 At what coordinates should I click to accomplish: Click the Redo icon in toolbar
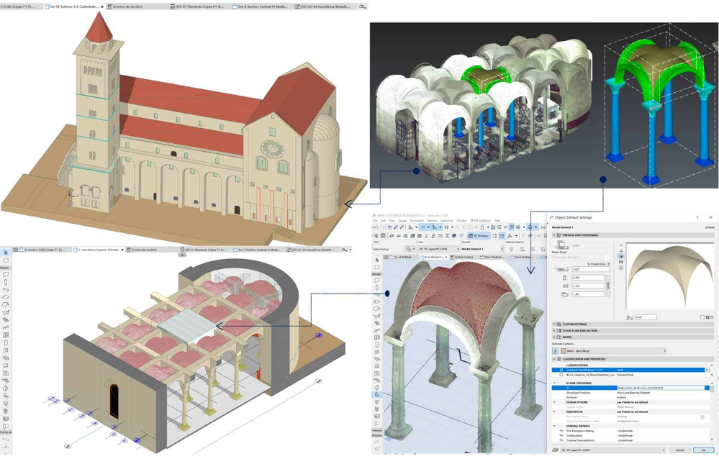[x=382, y=227]
